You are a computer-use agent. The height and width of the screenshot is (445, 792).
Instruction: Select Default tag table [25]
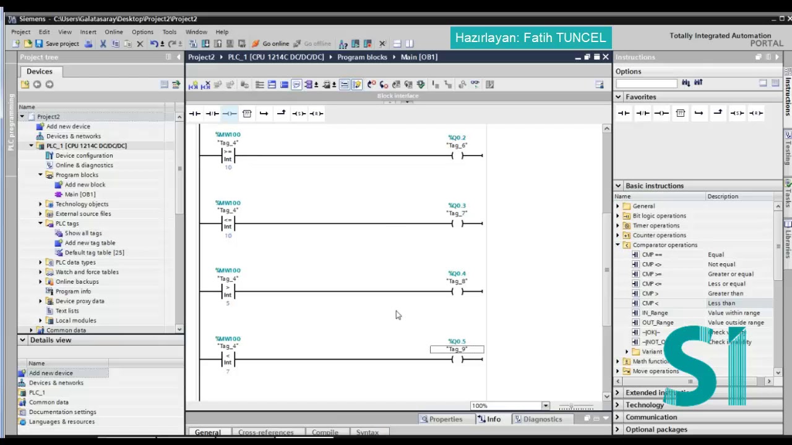(x=94, y=253)
